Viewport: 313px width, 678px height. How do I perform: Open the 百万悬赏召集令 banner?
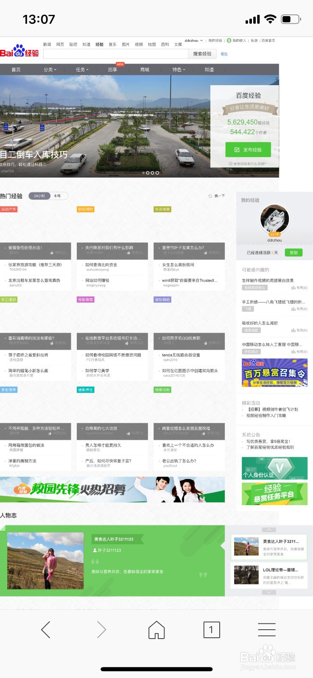click(274, 373)
